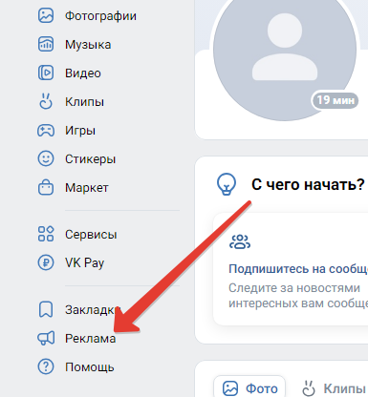Image resolution: width=368 pixels, height=397 pixels.
Task: Click the 19 мин status badge
Action: [x=336, y=100]
